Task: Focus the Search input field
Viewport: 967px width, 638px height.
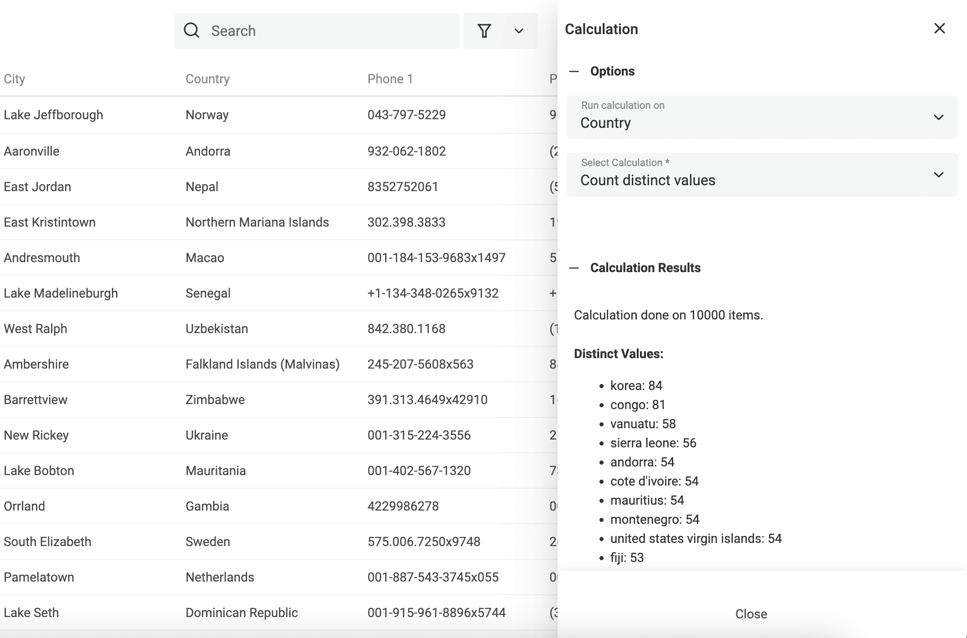Action: pyautogui.click(x=317, y=31)
